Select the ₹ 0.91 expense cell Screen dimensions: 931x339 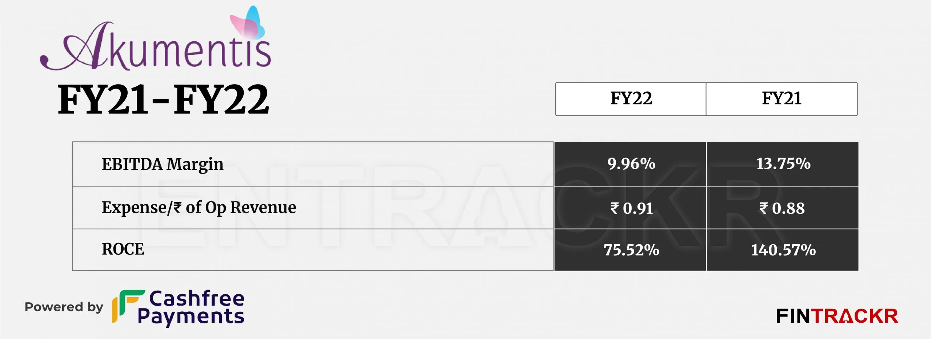tap(630, 208)
